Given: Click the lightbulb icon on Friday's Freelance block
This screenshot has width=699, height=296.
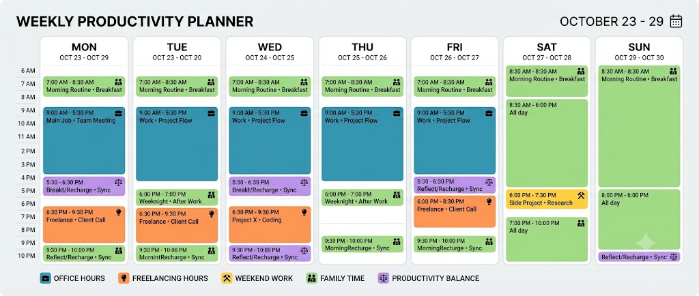Looking at the screenshot, I should [489, 202].
